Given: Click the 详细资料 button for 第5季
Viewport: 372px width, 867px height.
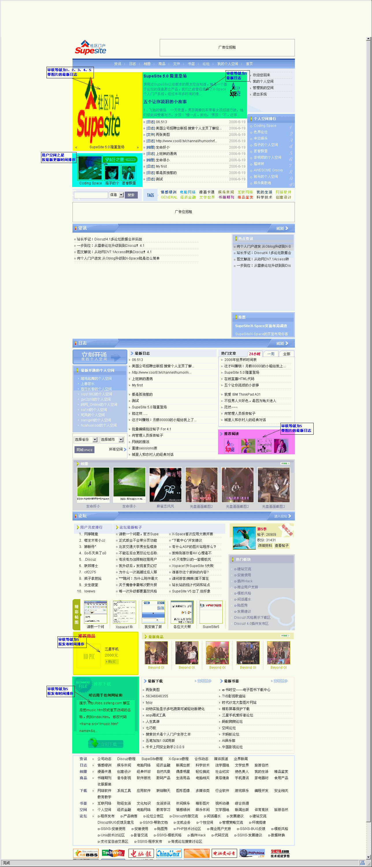Looking at the screenshot, I should [x=265, y=546].
